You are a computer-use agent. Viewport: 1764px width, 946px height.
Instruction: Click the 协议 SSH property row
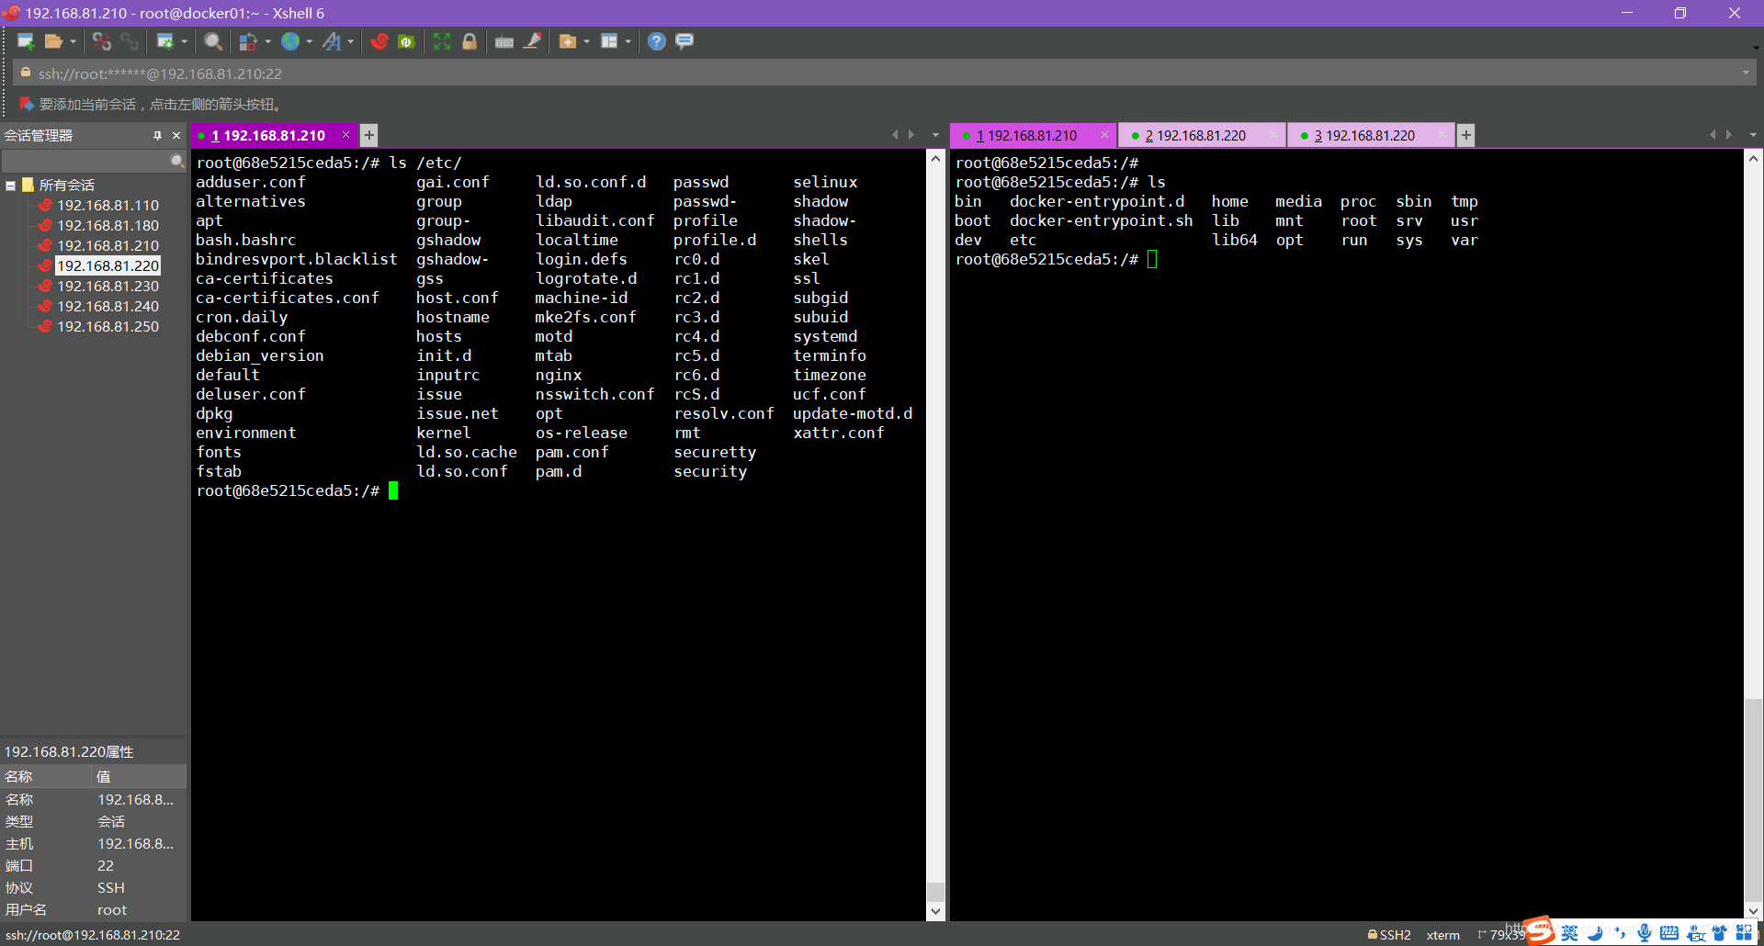(94, 888)
